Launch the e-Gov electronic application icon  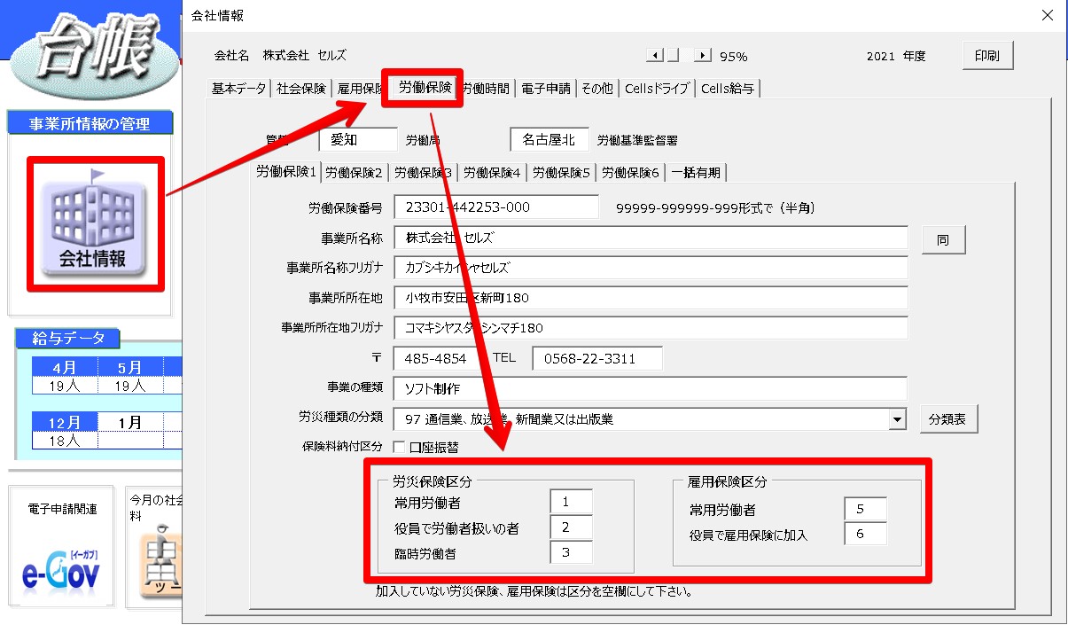coord(61,573)
